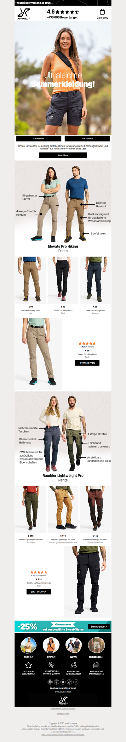Click Jetzt Shoppen for Rambler Lightweight Black
Screen dimensions: 126x742
point(39,592)
